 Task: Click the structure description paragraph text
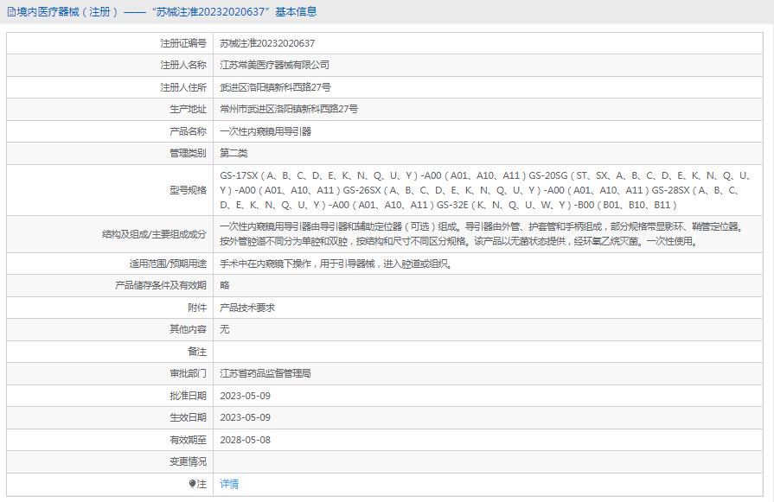(482, 234)
